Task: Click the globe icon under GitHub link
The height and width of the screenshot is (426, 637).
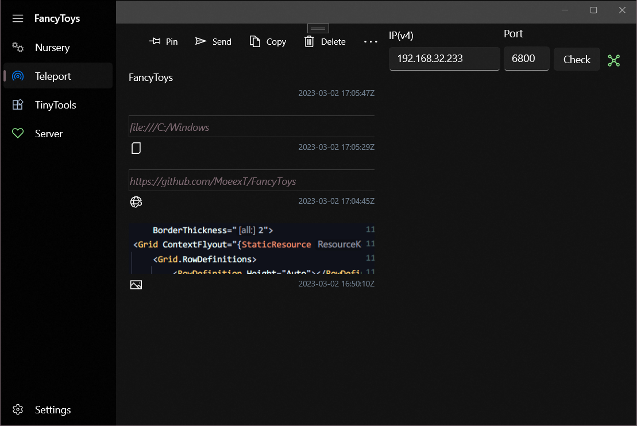Action: tap(136, 202)
